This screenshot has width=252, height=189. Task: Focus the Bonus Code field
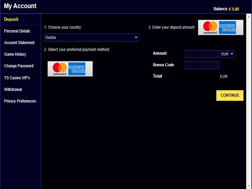[202, 65]
